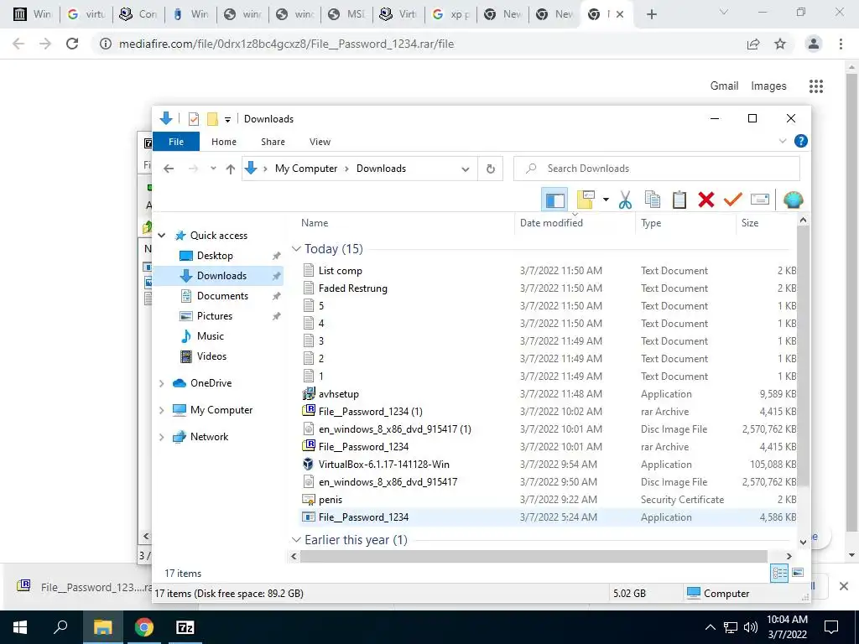This screenshot has width=859, height=644.
Task: Delete using the red X toolbar icon
Action: coord(706,200)
